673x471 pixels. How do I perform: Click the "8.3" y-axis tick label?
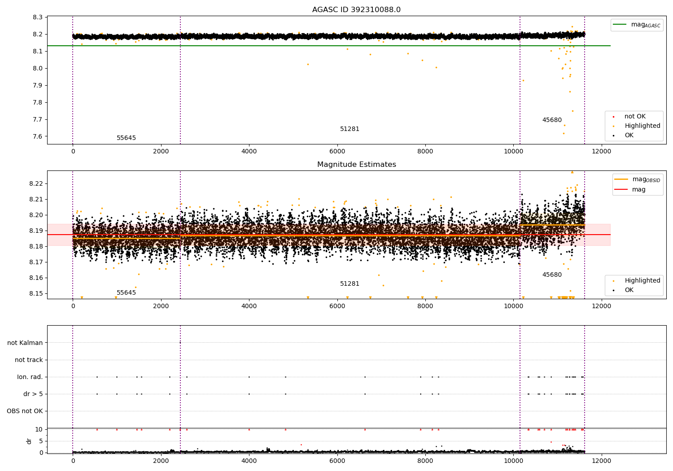[x=38, y=17]
